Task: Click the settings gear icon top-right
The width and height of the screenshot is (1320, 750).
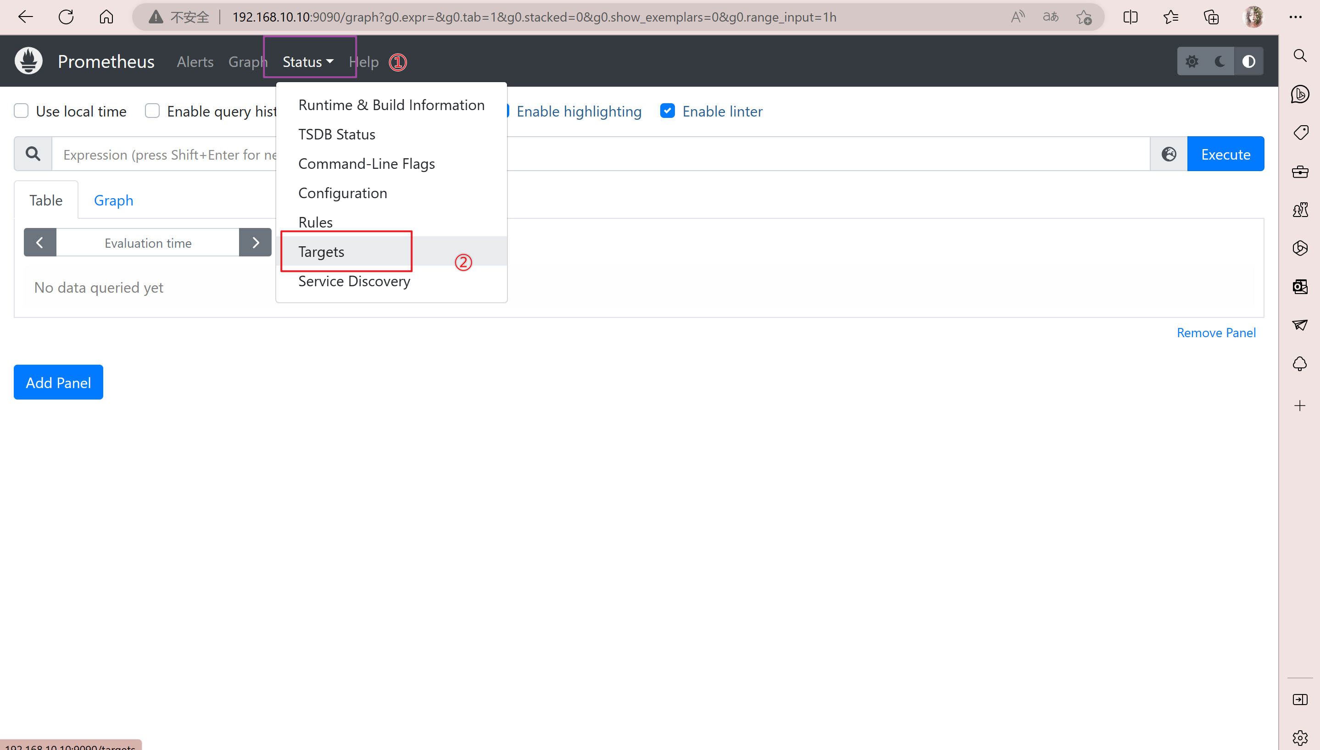Action: (1191, 61)
